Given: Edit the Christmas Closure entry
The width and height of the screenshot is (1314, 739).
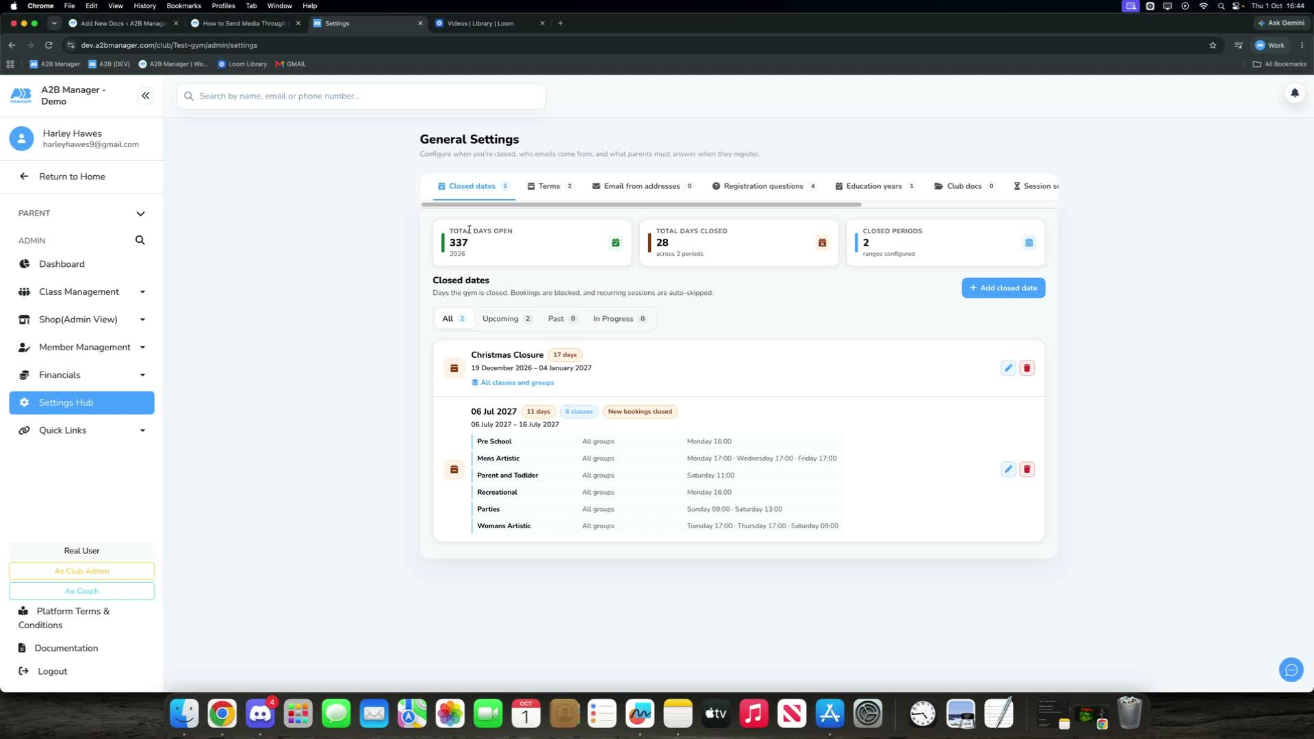Looking at the screenshot, I should 1008,368.
